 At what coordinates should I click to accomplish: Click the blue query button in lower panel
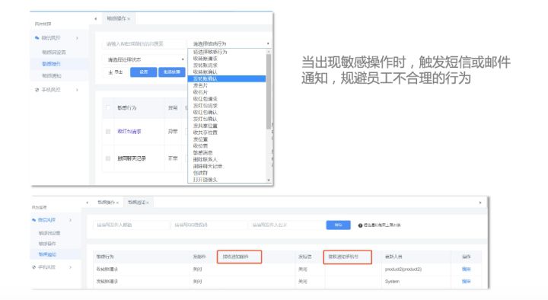(338, 225)
